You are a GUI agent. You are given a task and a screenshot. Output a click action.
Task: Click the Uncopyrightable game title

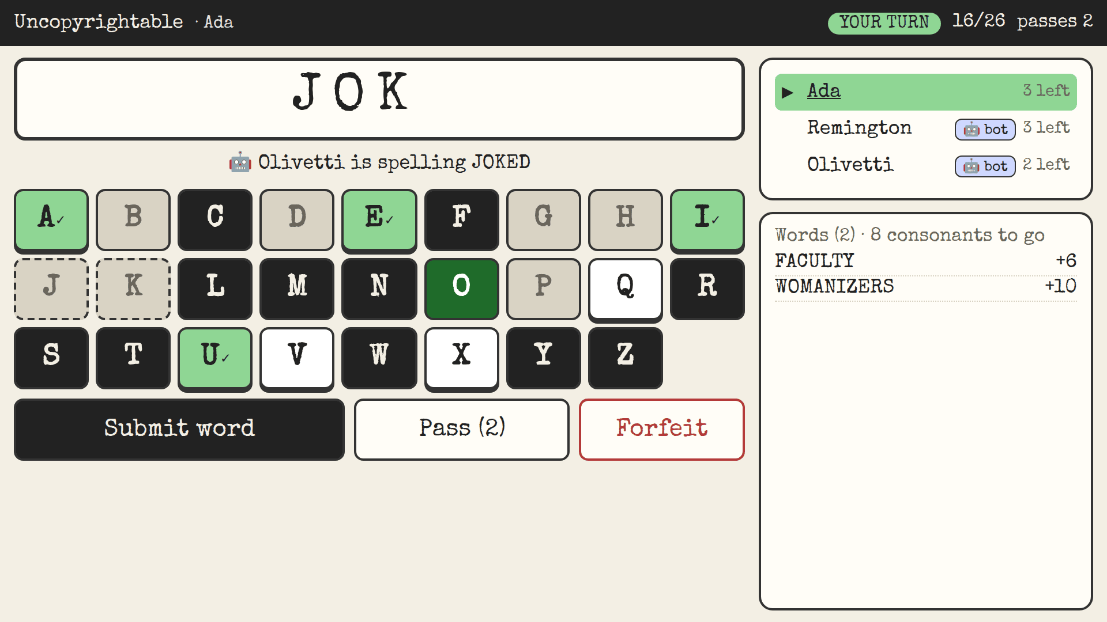coord(99,21)
